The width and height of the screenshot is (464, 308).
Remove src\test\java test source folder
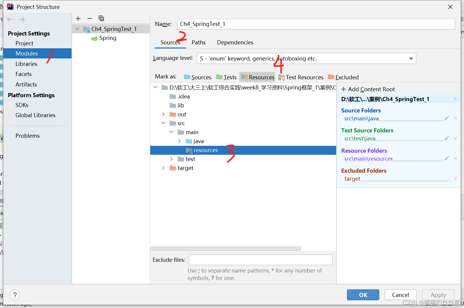(x=455, y=138)
